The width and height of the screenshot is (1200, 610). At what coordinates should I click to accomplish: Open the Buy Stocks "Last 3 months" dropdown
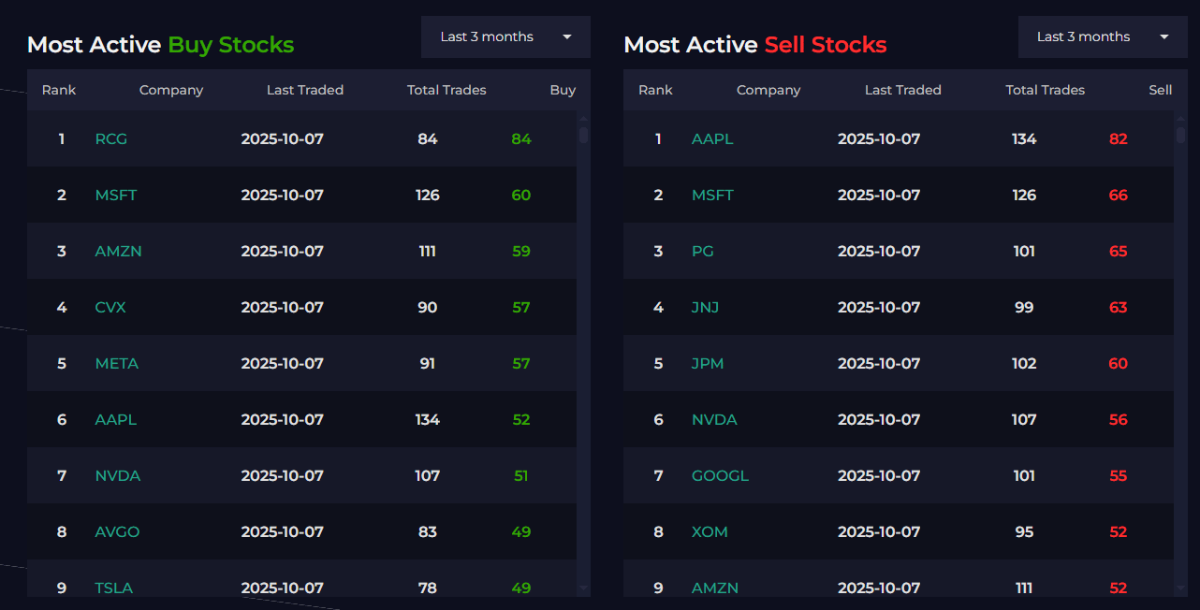click(505, 37)
